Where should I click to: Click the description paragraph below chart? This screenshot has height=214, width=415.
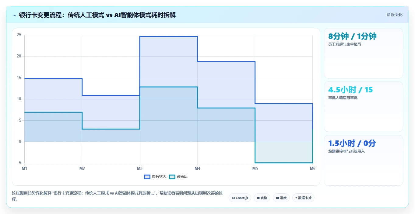(118, 196)
